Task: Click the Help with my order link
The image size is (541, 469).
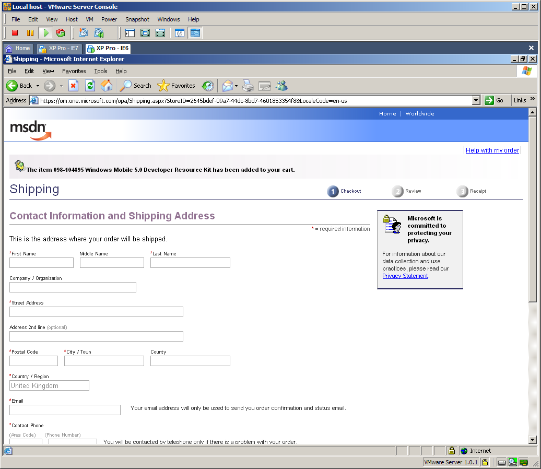Action: pos(492,150)
